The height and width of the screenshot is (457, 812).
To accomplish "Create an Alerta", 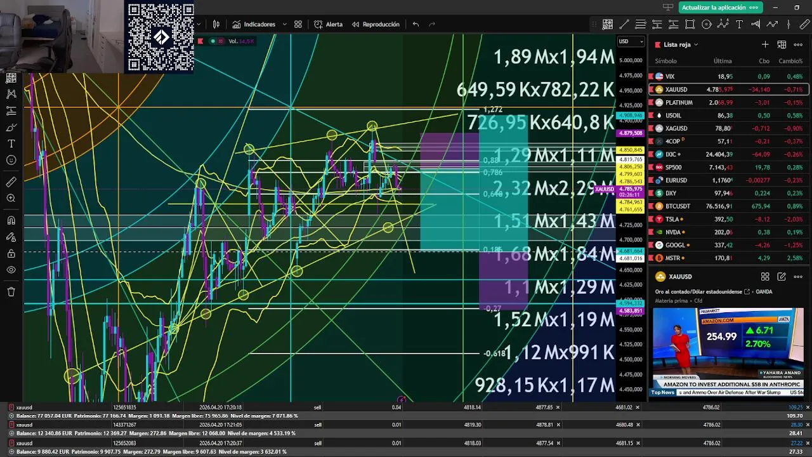I will tap(328, 24).
